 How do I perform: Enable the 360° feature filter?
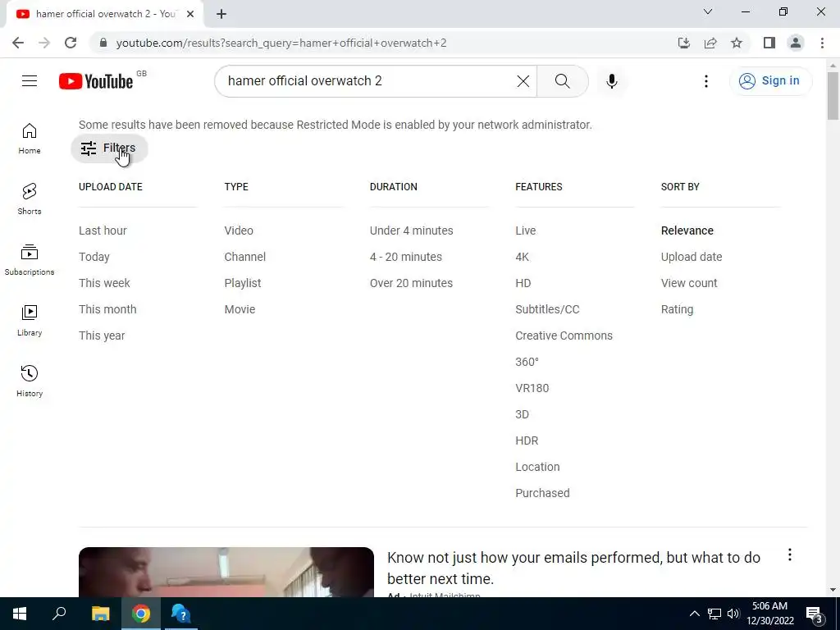pos(527,362)
